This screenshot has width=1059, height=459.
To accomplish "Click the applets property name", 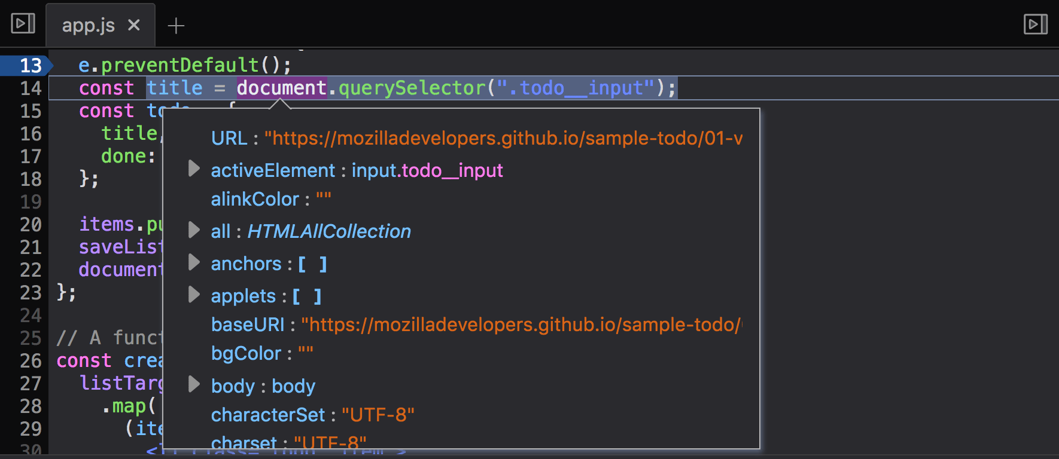I will [244, 296].
